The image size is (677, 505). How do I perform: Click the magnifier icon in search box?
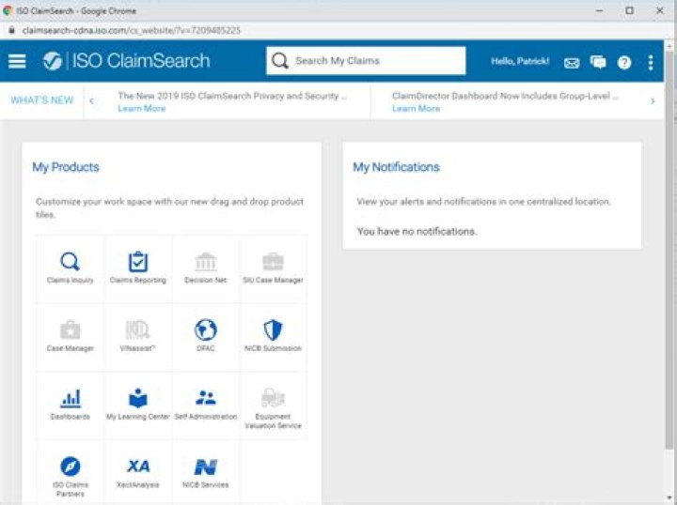tap(280, 61)
